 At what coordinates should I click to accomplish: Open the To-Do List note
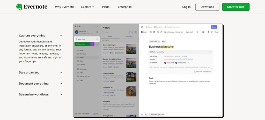[120, 106]
